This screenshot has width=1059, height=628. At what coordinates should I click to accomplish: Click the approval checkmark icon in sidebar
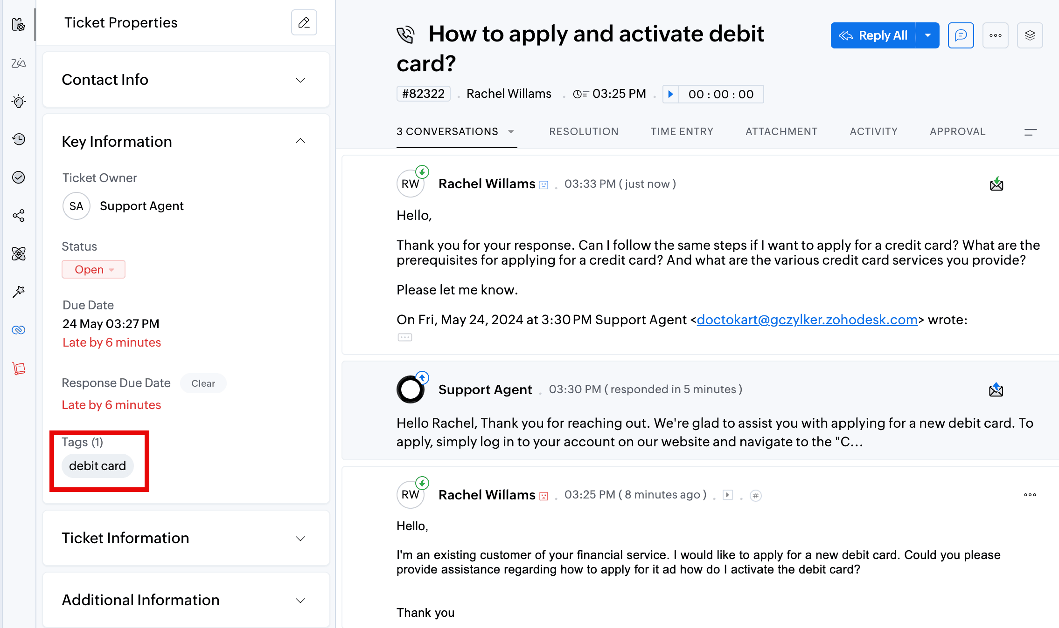19,177
